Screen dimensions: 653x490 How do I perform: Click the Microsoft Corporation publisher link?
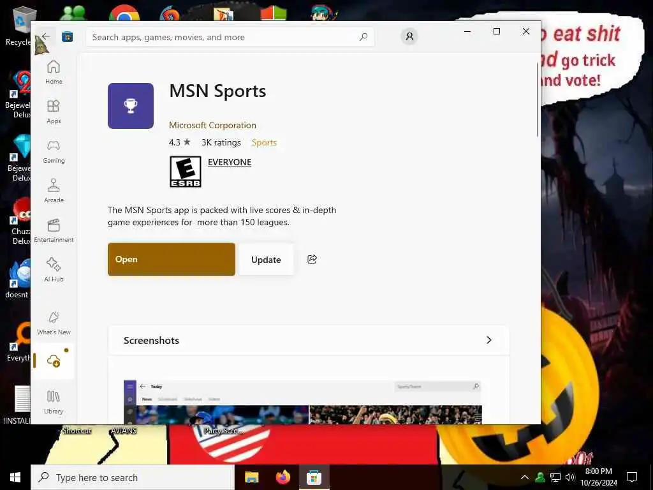coord(212,125)
